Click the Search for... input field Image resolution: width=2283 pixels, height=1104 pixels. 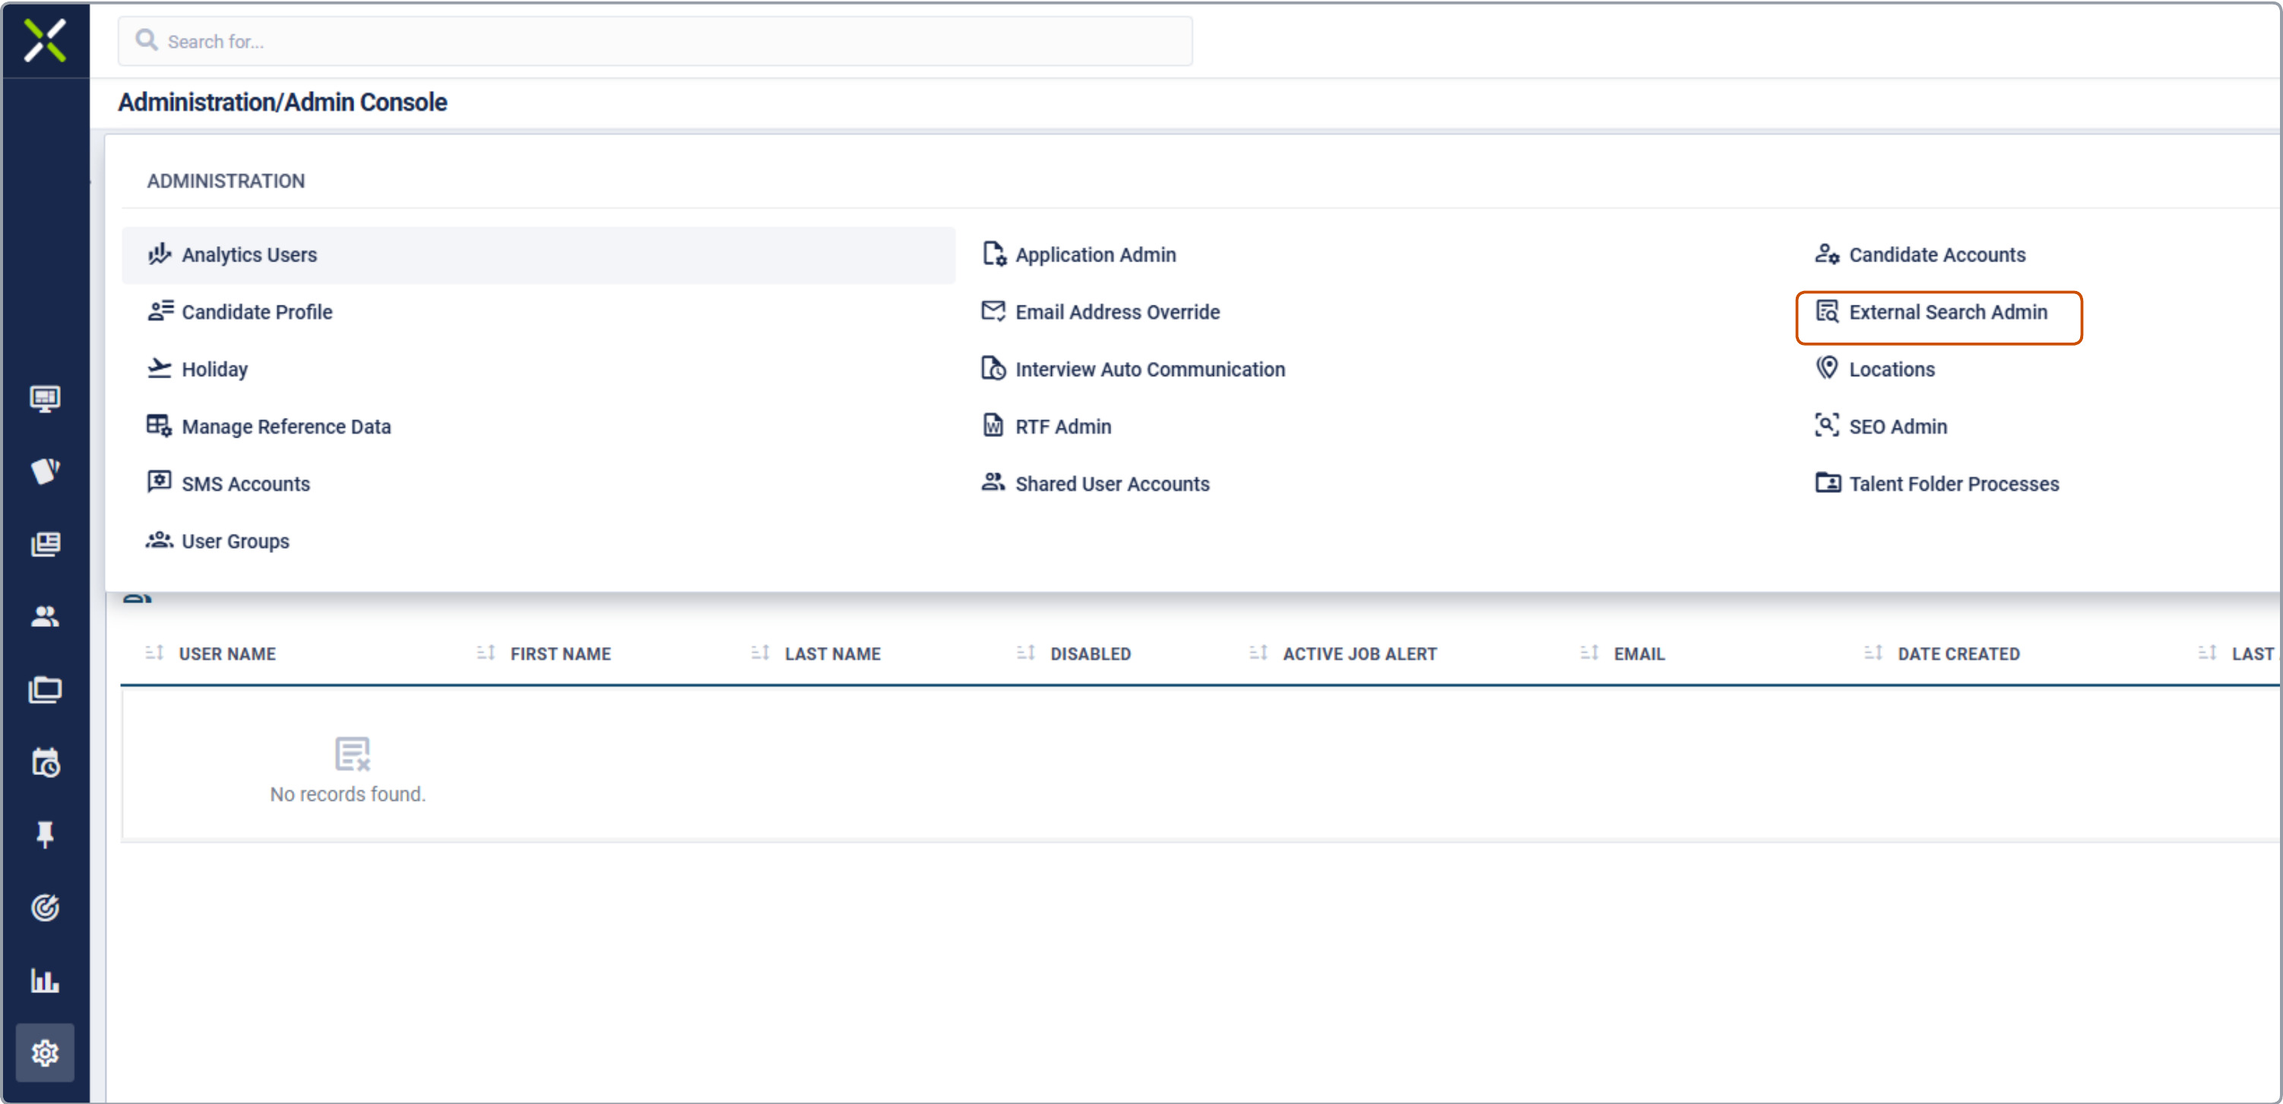pos(655,41)
